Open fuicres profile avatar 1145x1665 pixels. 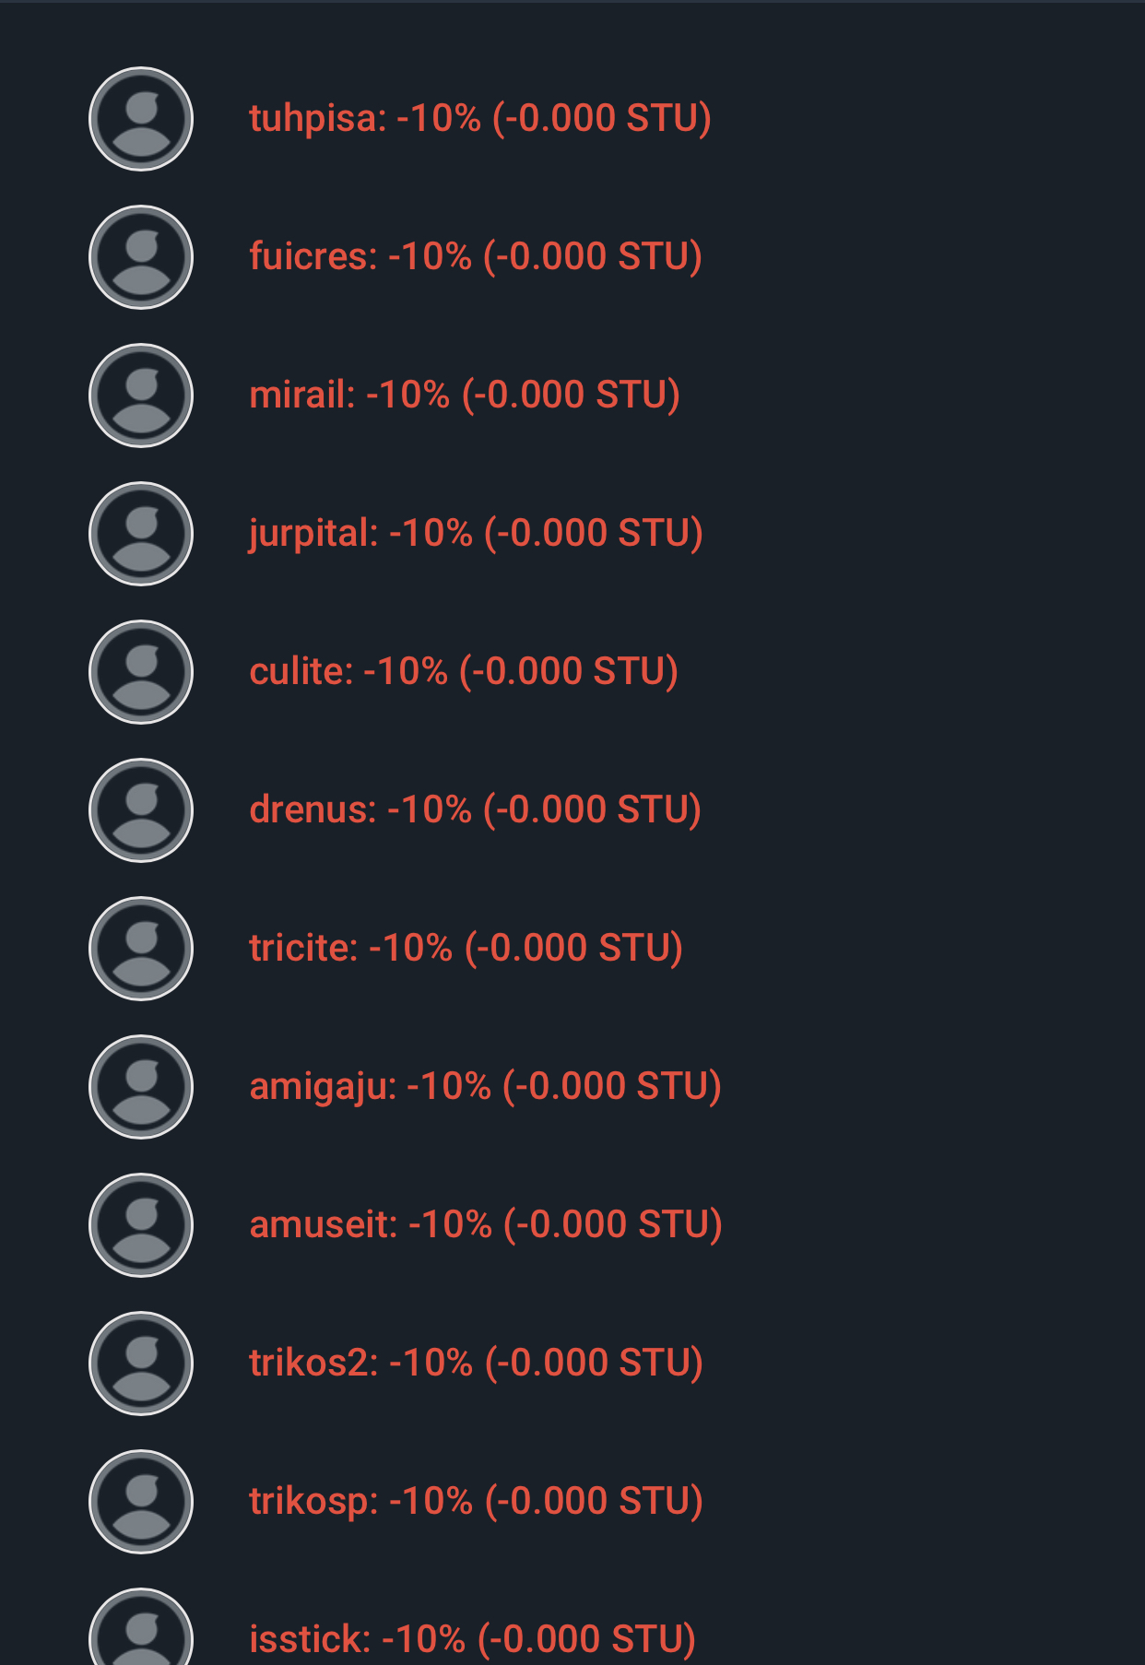[141, 257]
